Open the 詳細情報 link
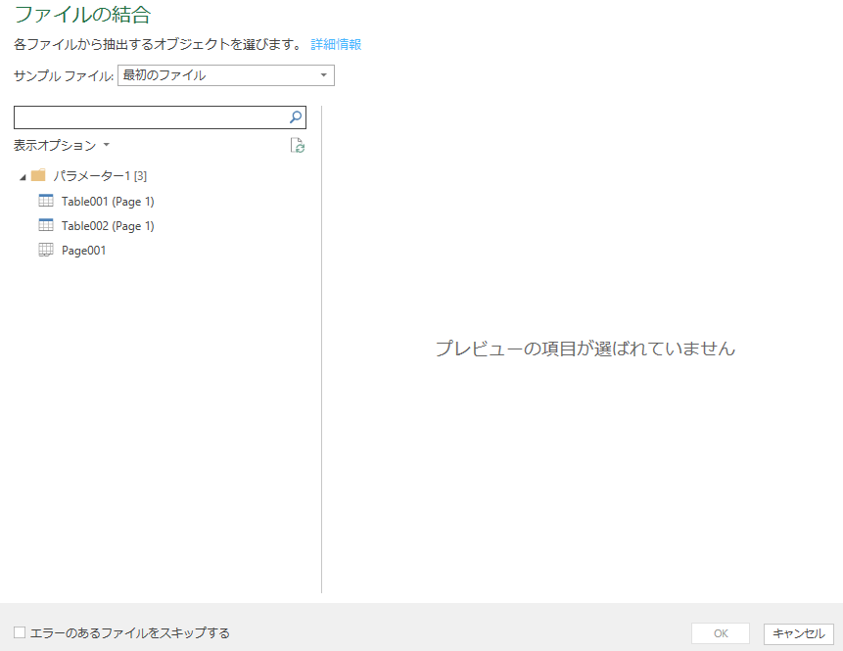Image resolution: width=843 pixels, height=651 pixels. (x=336, y=44)
